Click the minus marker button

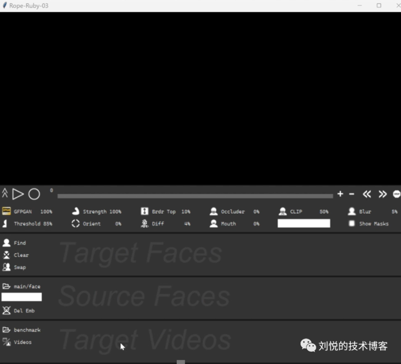click(x=352, y=194)
